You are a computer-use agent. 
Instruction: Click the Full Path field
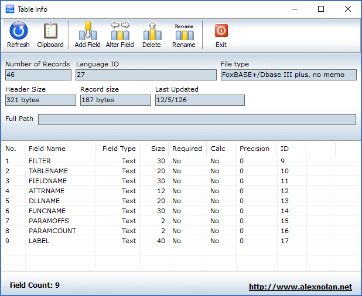pyautogui.click(x=197, y=119)
